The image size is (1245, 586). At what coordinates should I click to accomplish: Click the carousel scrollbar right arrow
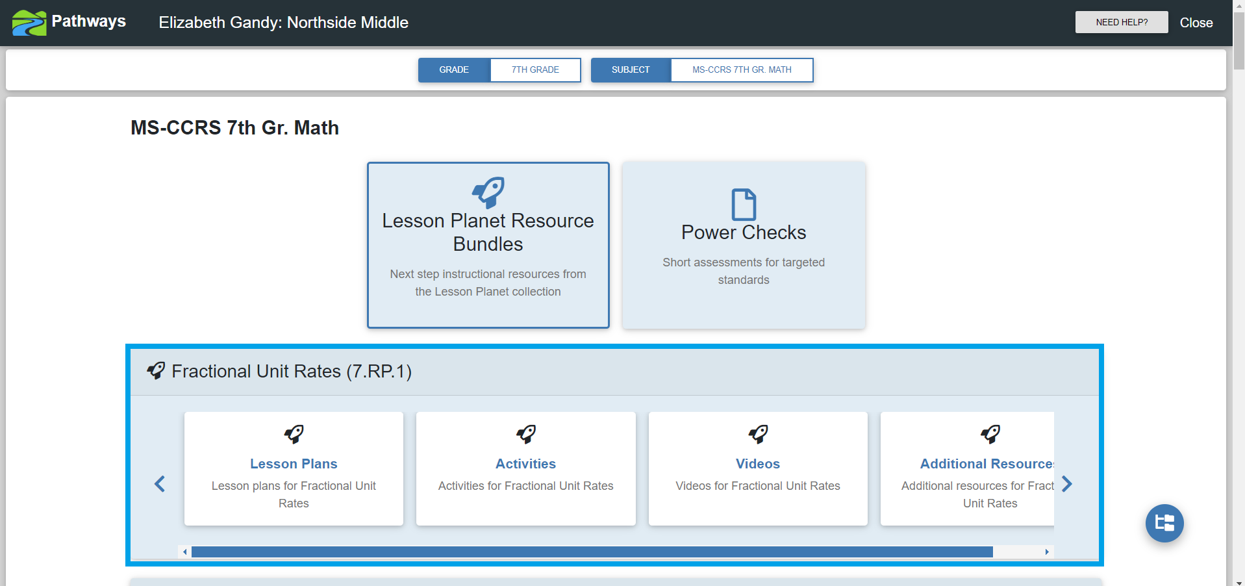tap(1047, 552)
